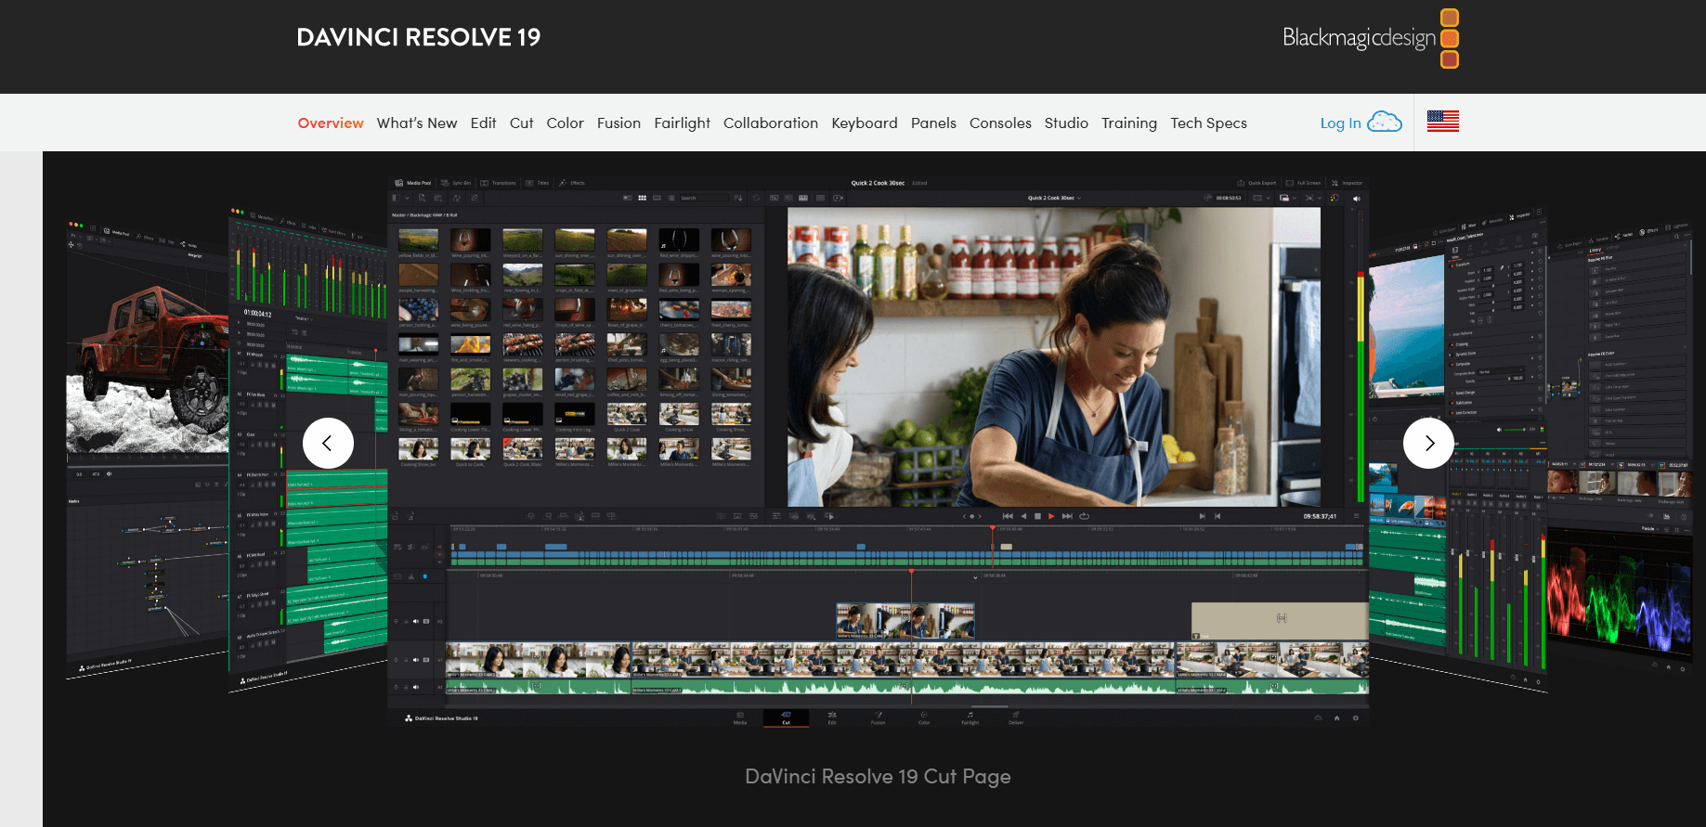Click the Full Screen button
The width and height of the screenshot is (1706, 827).
(1303, 183)
